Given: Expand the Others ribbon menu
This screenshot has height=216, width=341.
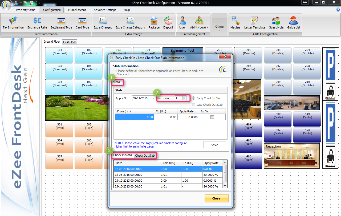Looking at the screenshot, I should point(220,25).
